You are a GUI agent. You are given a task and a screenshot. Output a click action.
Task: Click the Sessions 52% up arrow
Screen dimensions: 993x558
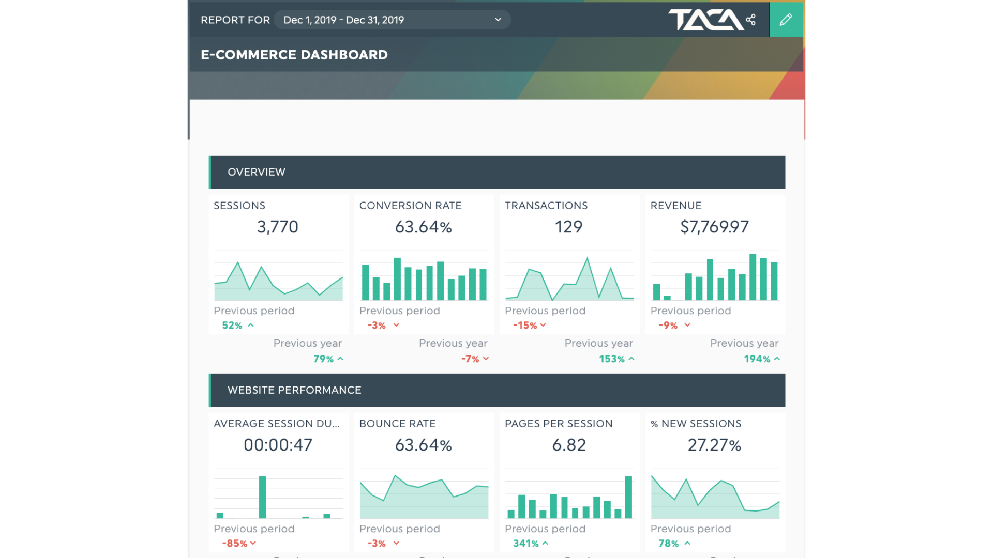[x=251, y=325]
